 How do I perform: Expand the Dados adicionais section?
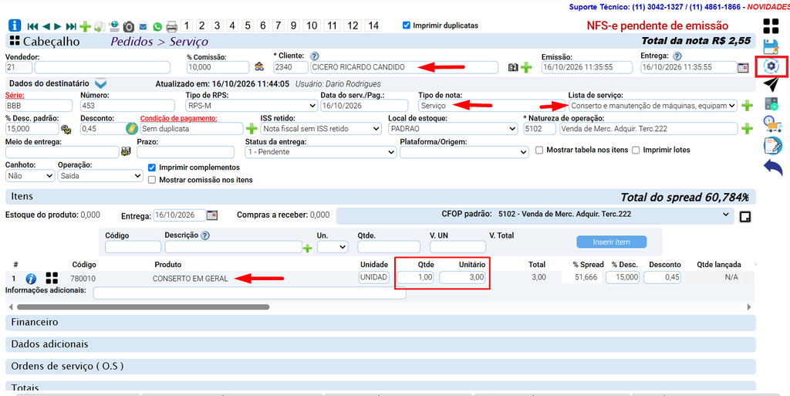point(380,344)
